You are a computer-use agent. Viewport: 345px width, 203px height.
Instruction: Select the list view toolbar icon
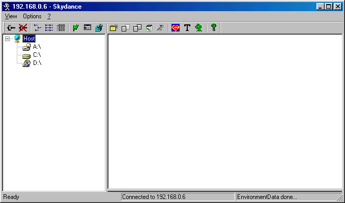[49, 28]
